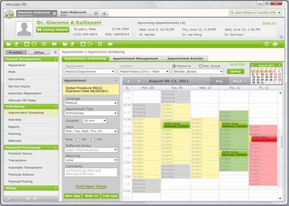Open Thursday 11:30 Arthr-Surg appointment
This screenshot has width=289, height=206.
[234, 125]
